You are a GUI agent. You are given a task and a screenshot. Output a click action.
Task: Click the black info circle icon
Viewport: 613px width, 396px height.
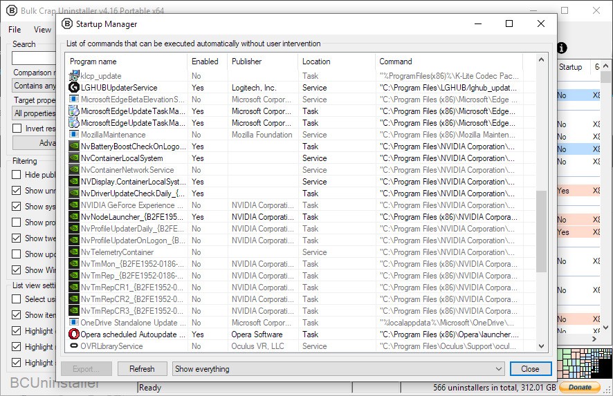[x=562, y=48]
